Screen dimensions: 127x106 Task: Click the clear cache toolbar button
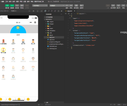[81, 6]
